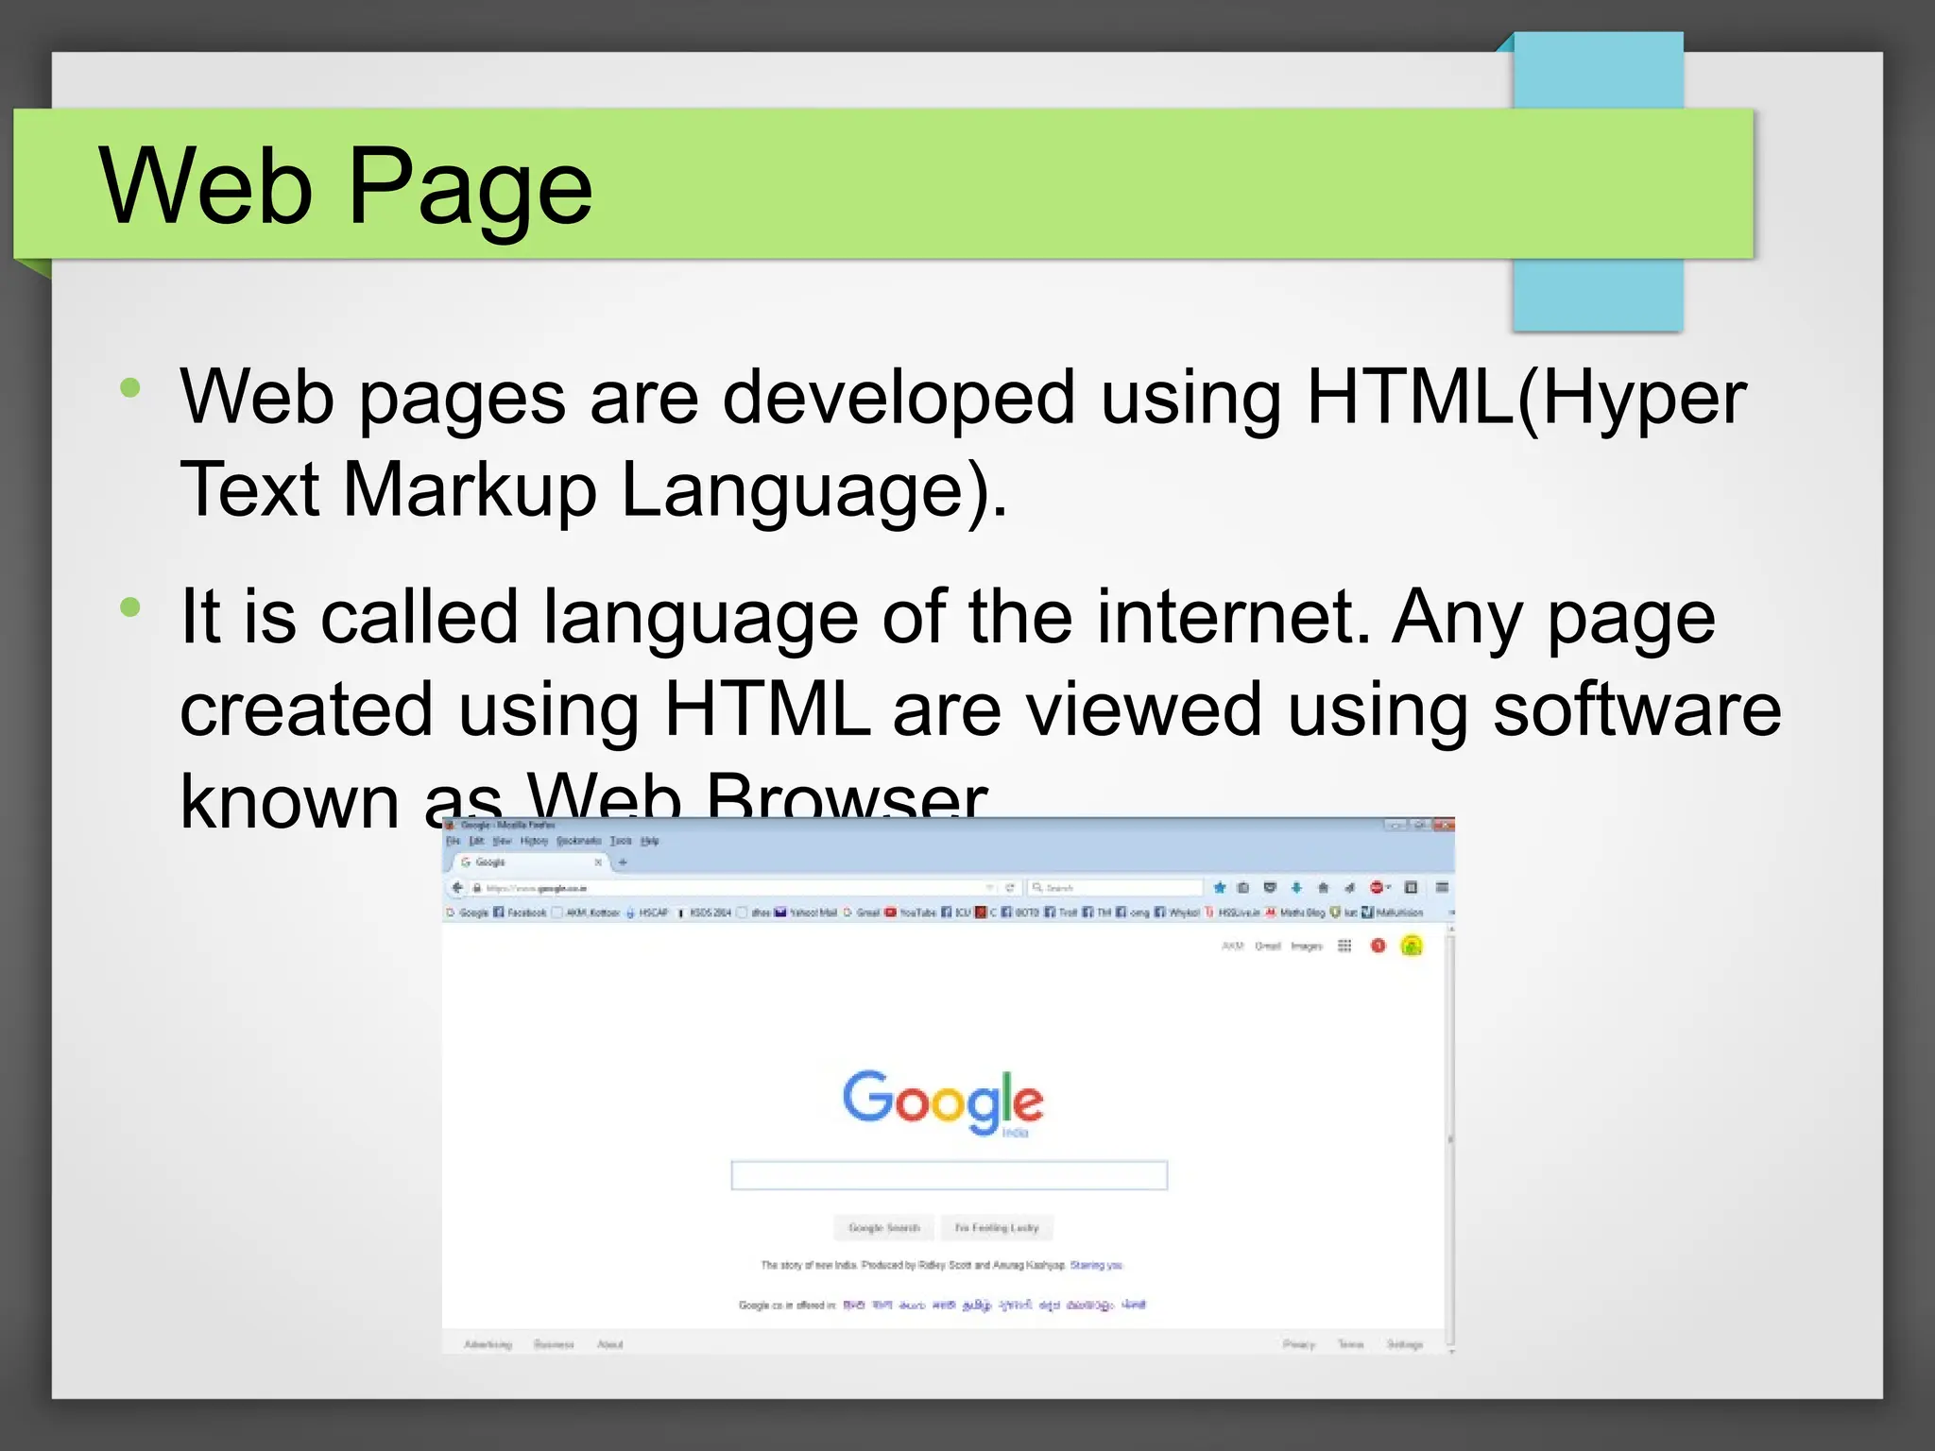1935x1451 pixels.
Task: Open the Pocket icon in toolbar
Action: (x=1270, y=887)
